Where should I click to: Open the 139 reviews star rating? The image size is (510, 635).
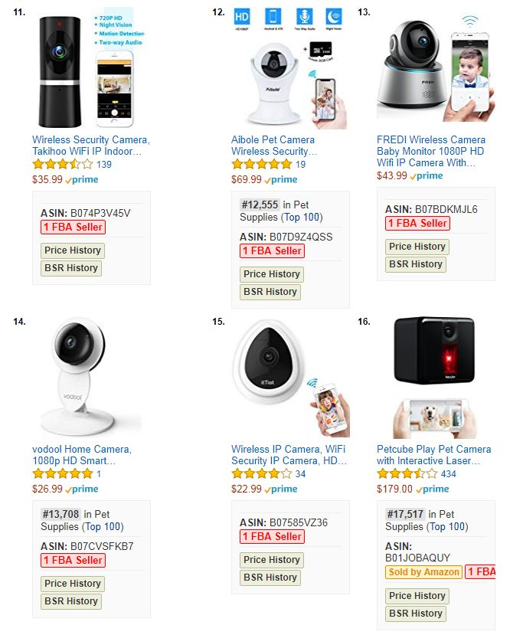coord(63,165)
